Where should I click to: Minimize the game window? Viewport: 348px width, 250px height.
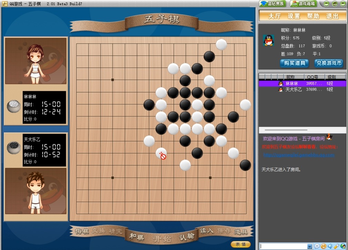(326, 3)
